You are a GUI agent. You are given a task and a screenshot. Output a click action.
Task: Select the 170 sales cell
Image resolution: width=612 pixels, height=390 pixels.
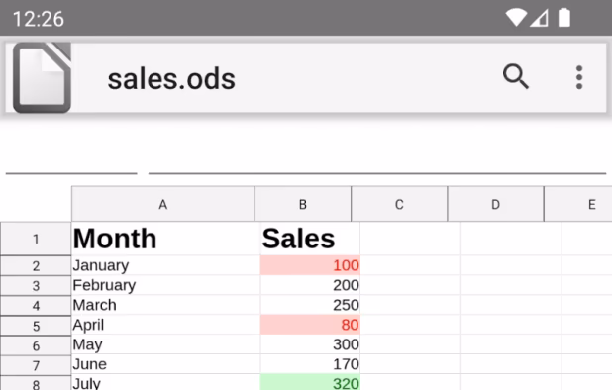310,364
